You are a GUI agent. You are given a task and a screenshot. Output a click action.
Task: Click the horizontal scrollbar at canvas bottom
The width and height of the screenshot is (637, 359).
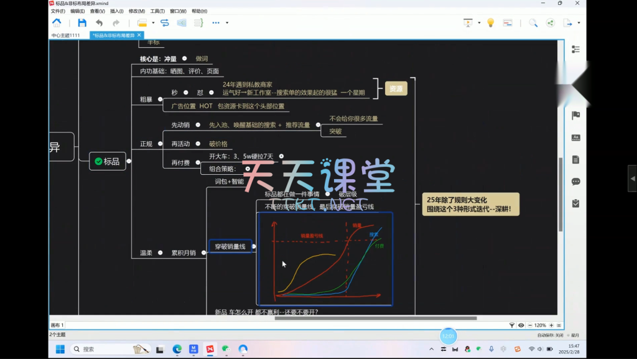[x=311, y=319]
